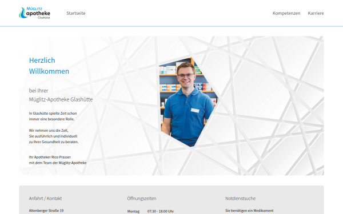Click the 'Montag' opening hours label
This screenshot has height=214, width=343.
[133, 211]
